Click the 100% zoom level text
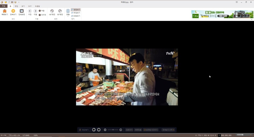The height and width of the screenshot is (137, 254). click(35, 135)
